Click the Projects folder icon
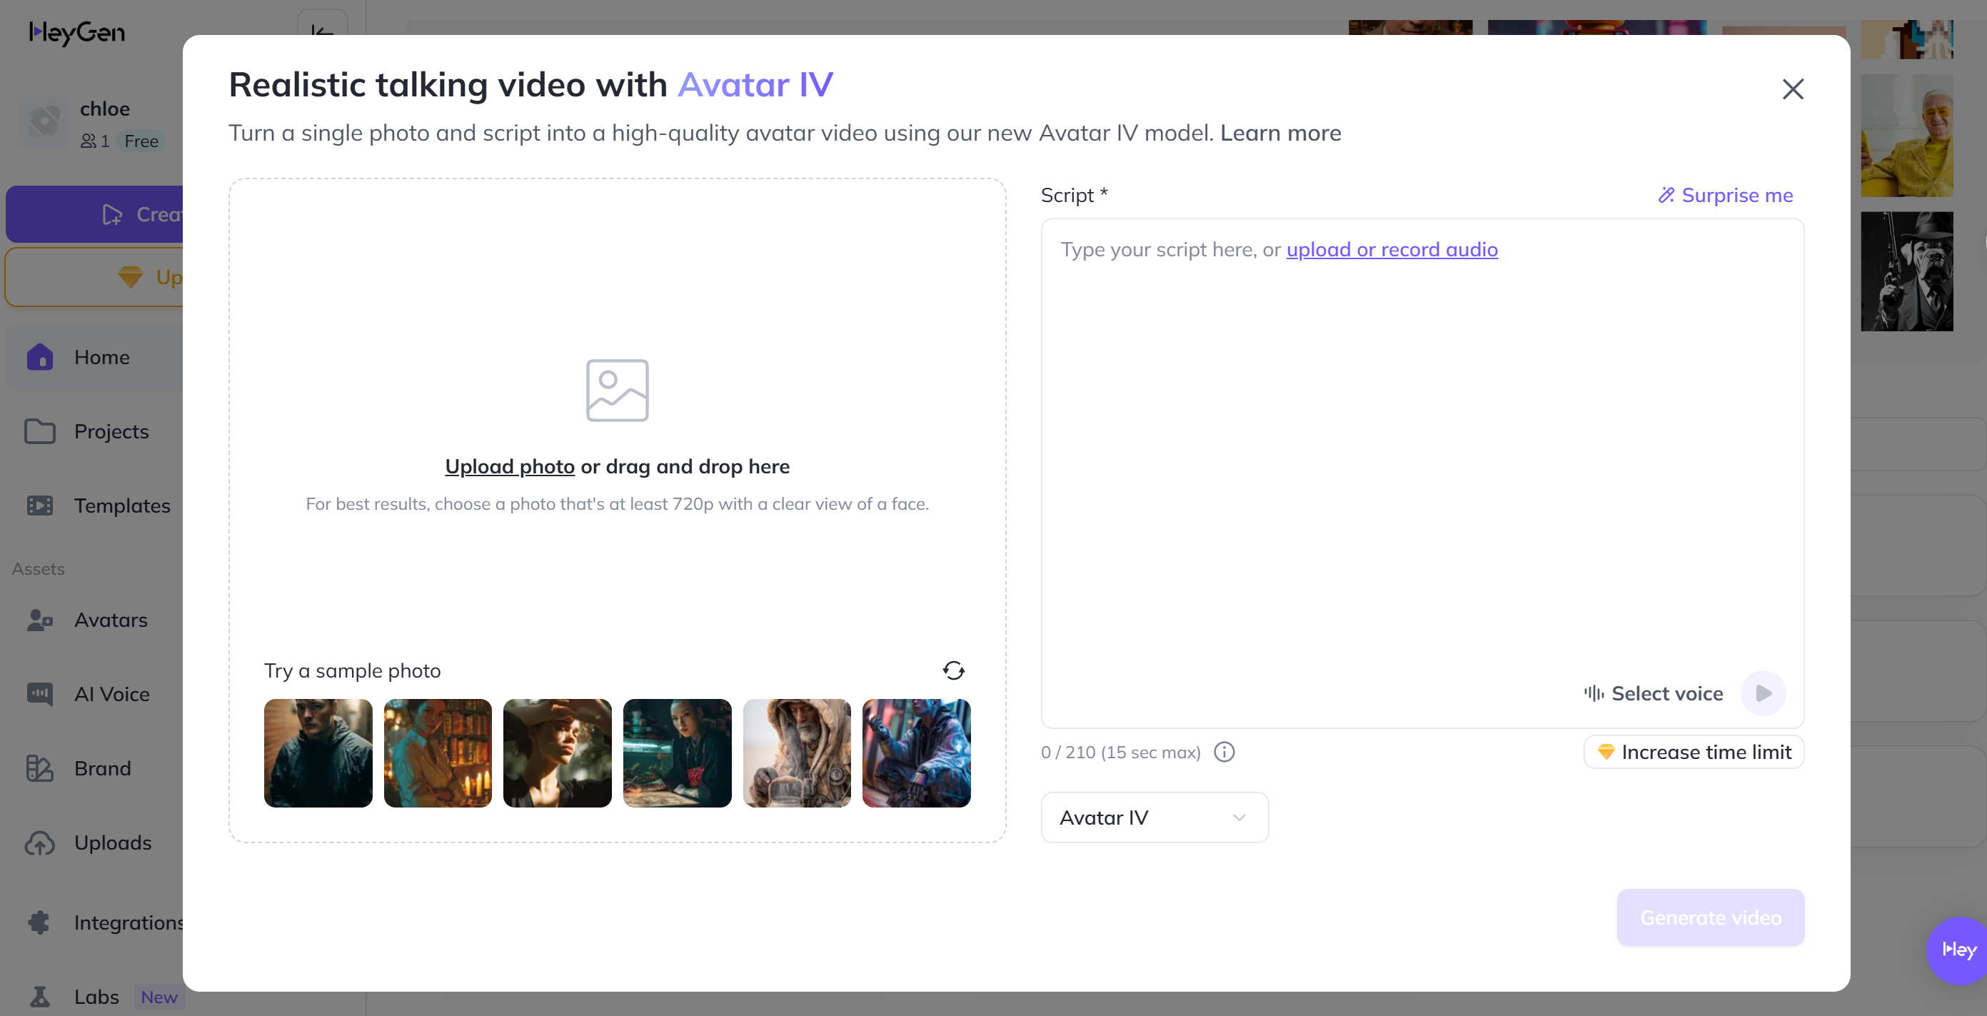This screenshot has height=1016, width=1987. point(40,431)
